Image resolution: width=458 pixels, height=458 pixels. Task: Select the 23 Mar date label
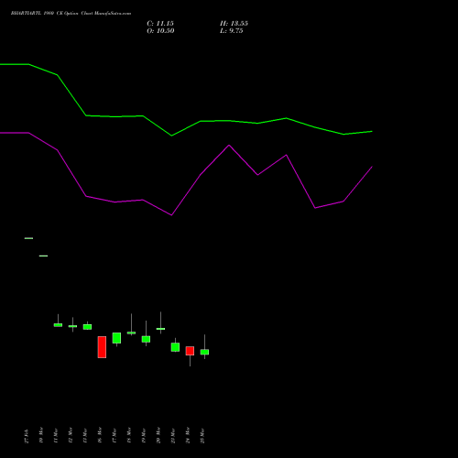[173, 435]
